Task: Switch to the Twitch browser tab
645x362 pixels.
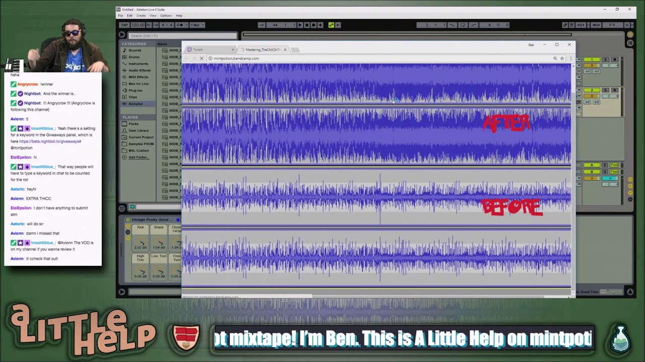Action: point(209,50)
